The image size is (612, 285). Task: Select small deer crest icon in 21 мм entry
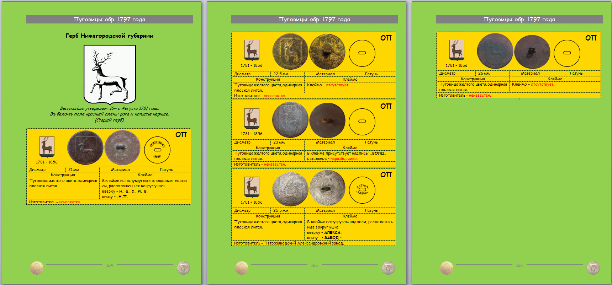pos(47,146)
